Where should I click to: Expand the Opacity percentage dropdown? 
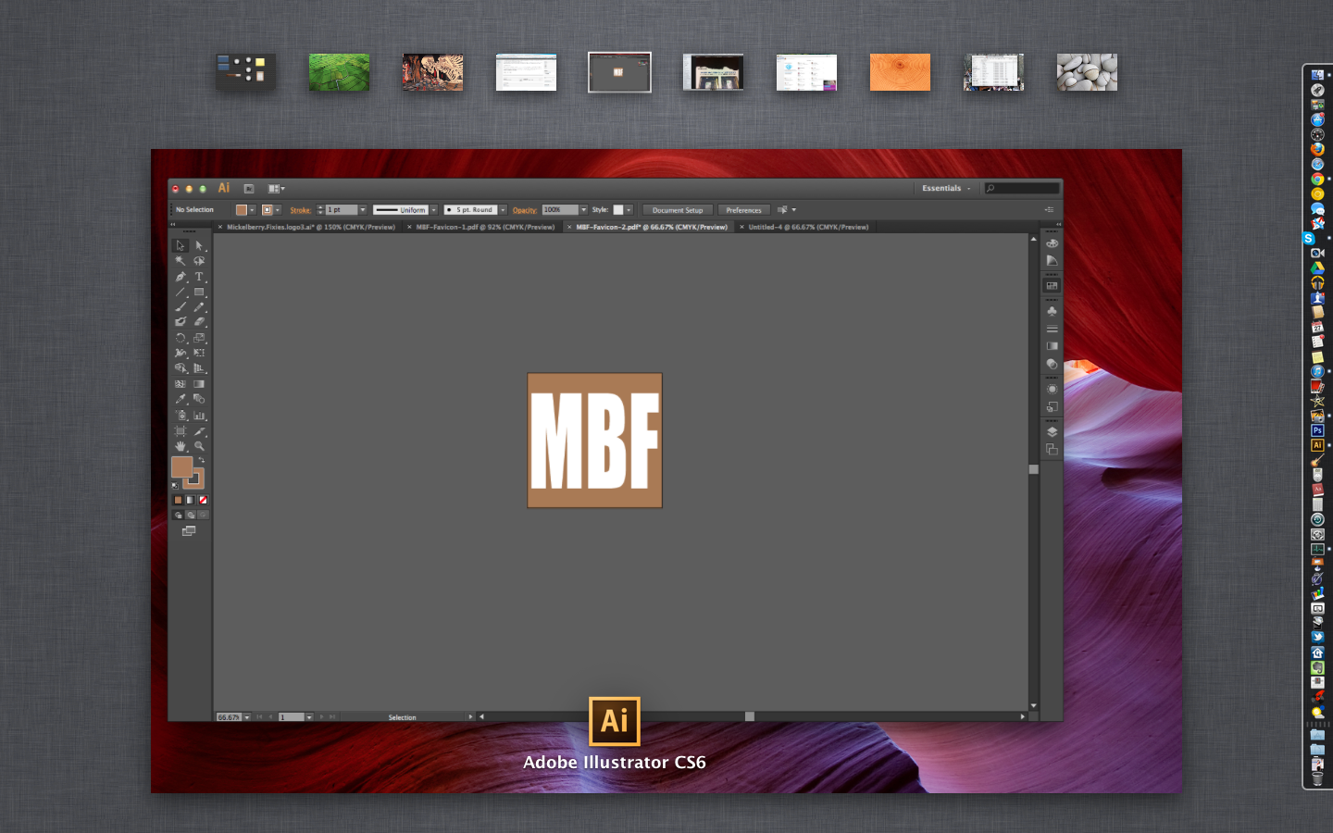[x=583, y=210]
